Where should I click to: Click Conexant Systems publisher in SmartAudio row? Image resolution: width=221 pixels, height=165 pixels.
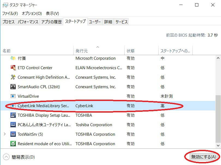[x=96, y=87]
